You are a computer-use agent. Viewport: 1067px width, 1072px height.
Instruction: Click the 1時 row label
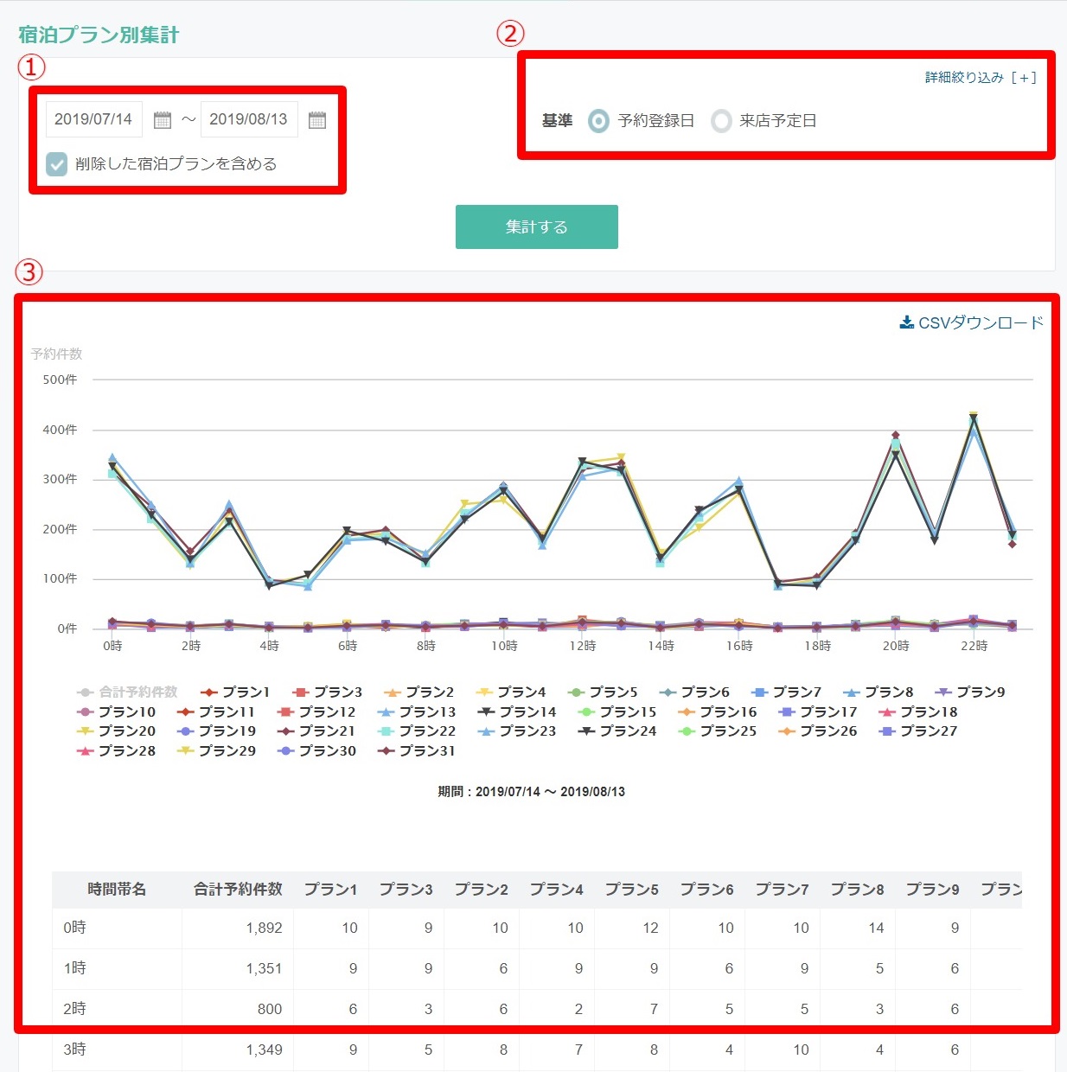point(74,968)
